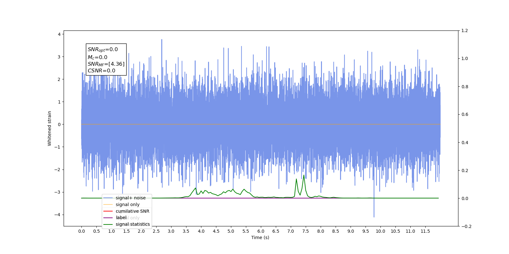This screenshot has height=254, width=509.
Task: Click left y-axis tick label 3
Action: 59,57
